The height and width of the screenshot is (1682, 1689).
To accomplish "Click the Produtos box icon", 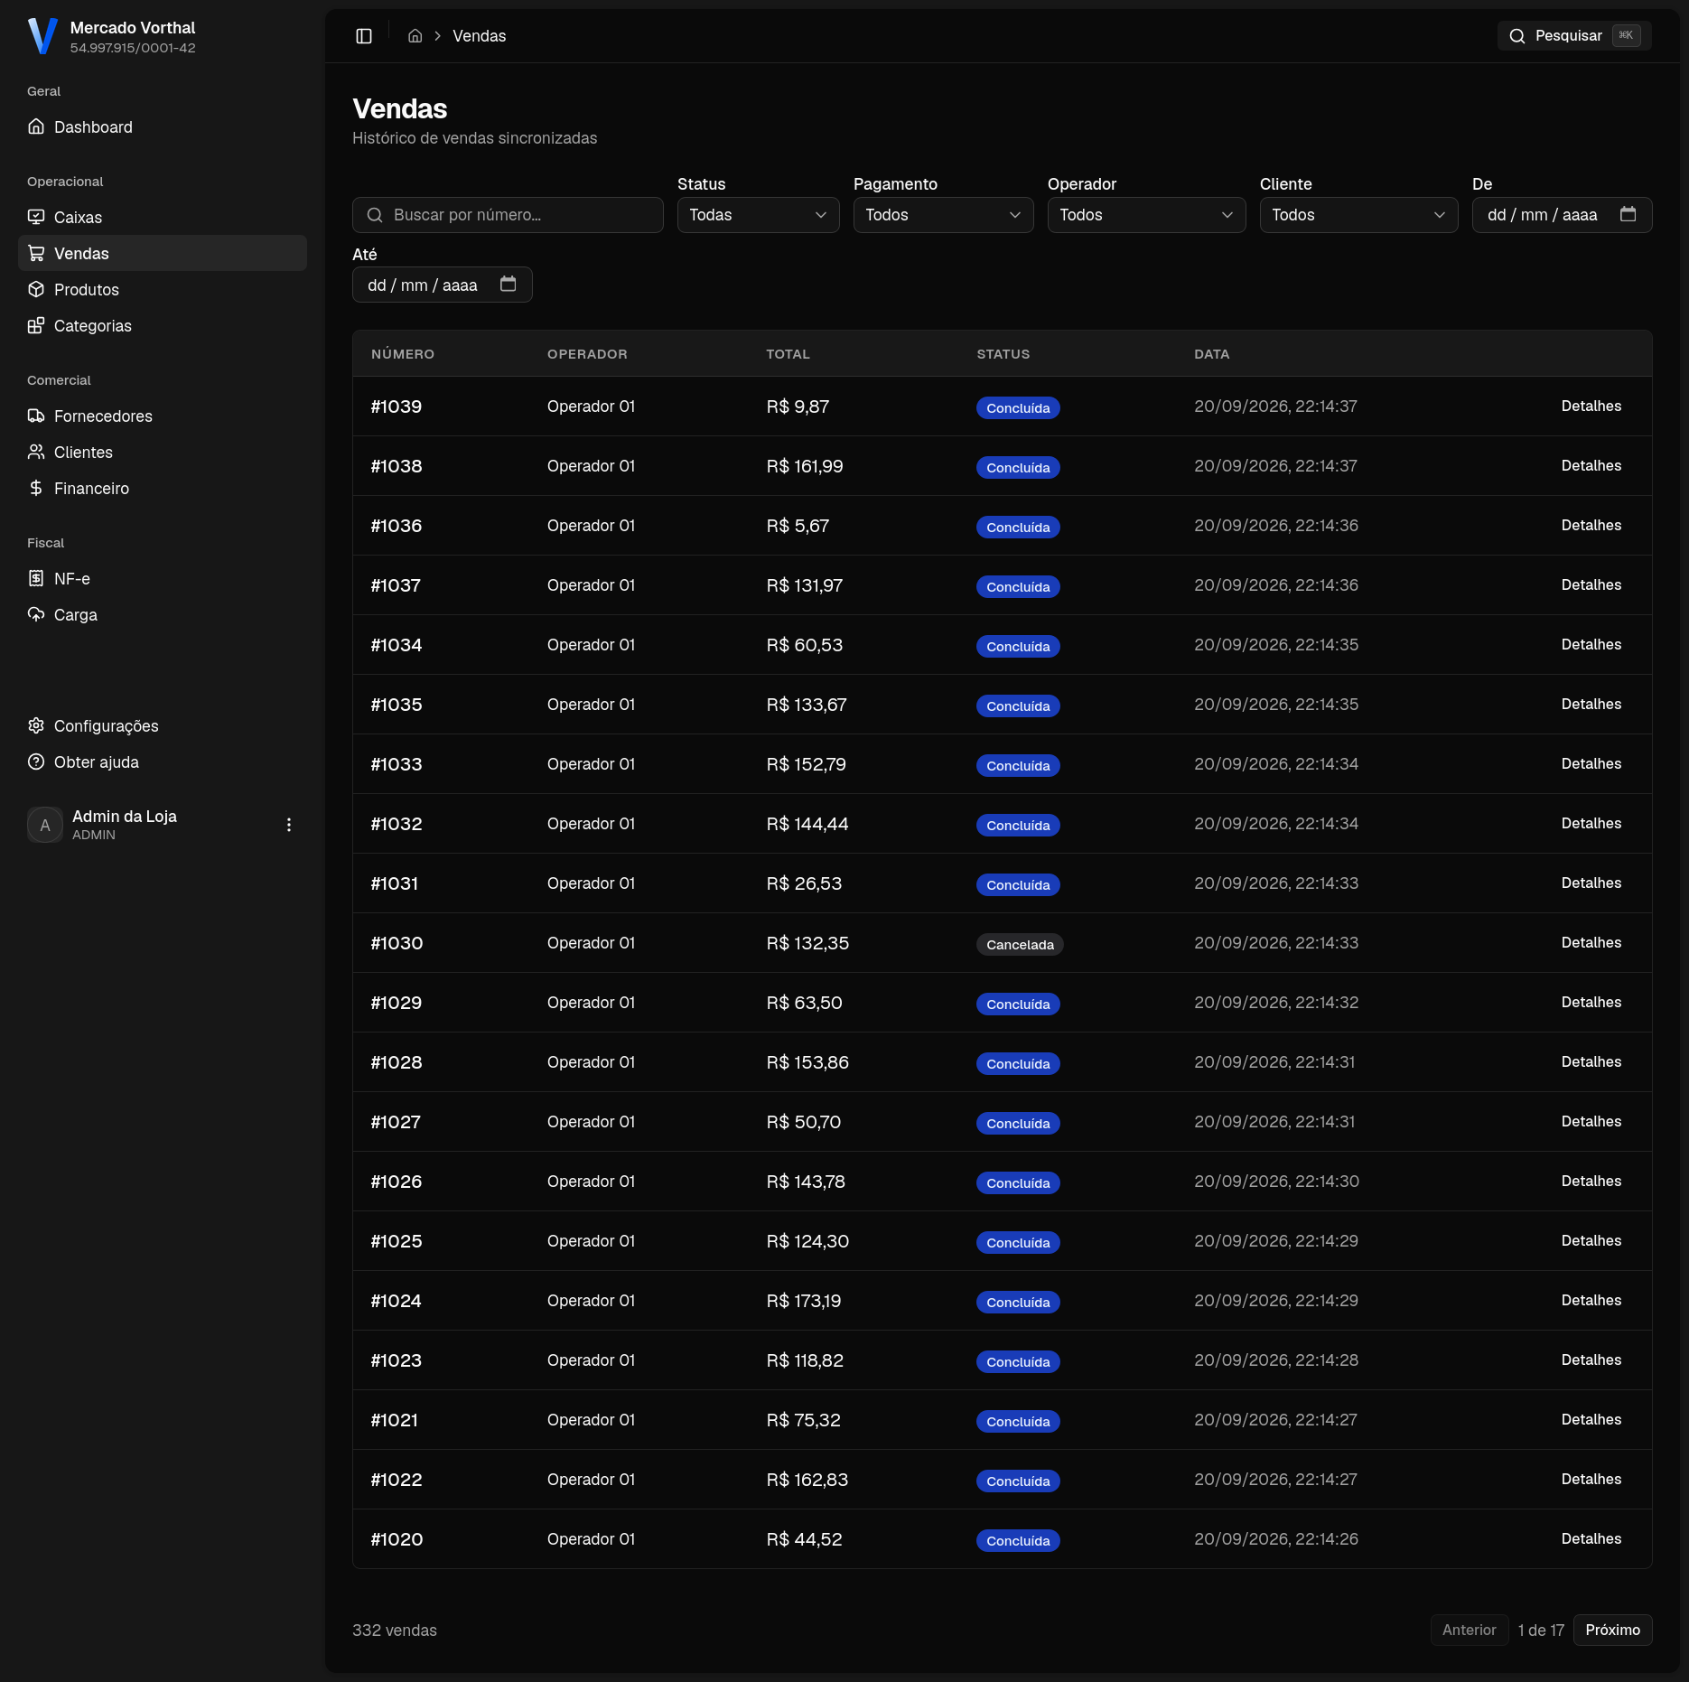I will (x=36, y=289).
